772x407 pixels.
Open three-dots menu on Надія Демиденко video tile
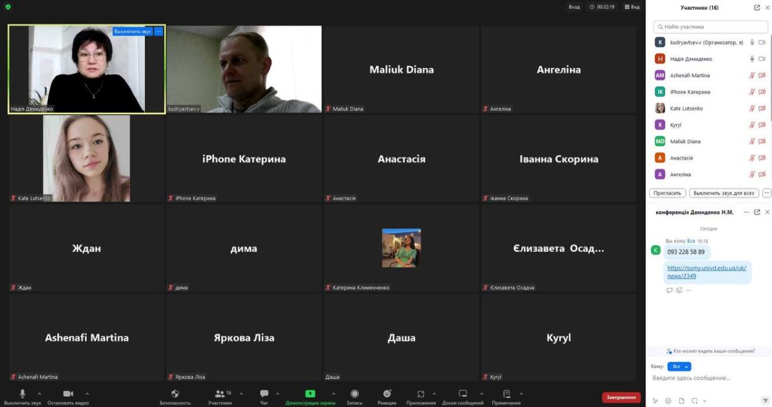pyautogui.click(x=159, y=31)
